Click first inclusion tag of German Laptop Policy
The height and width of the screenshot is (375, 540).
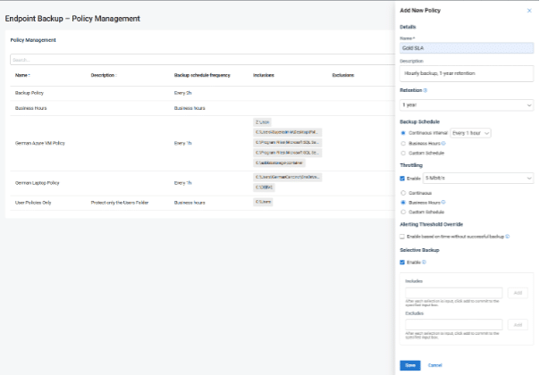point(287,177)
